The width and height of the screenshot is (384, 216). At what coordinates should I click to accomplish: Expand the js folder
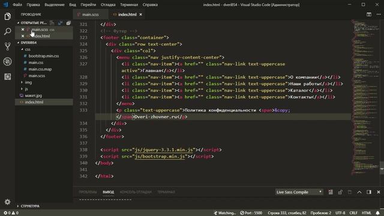click(26, 89)
